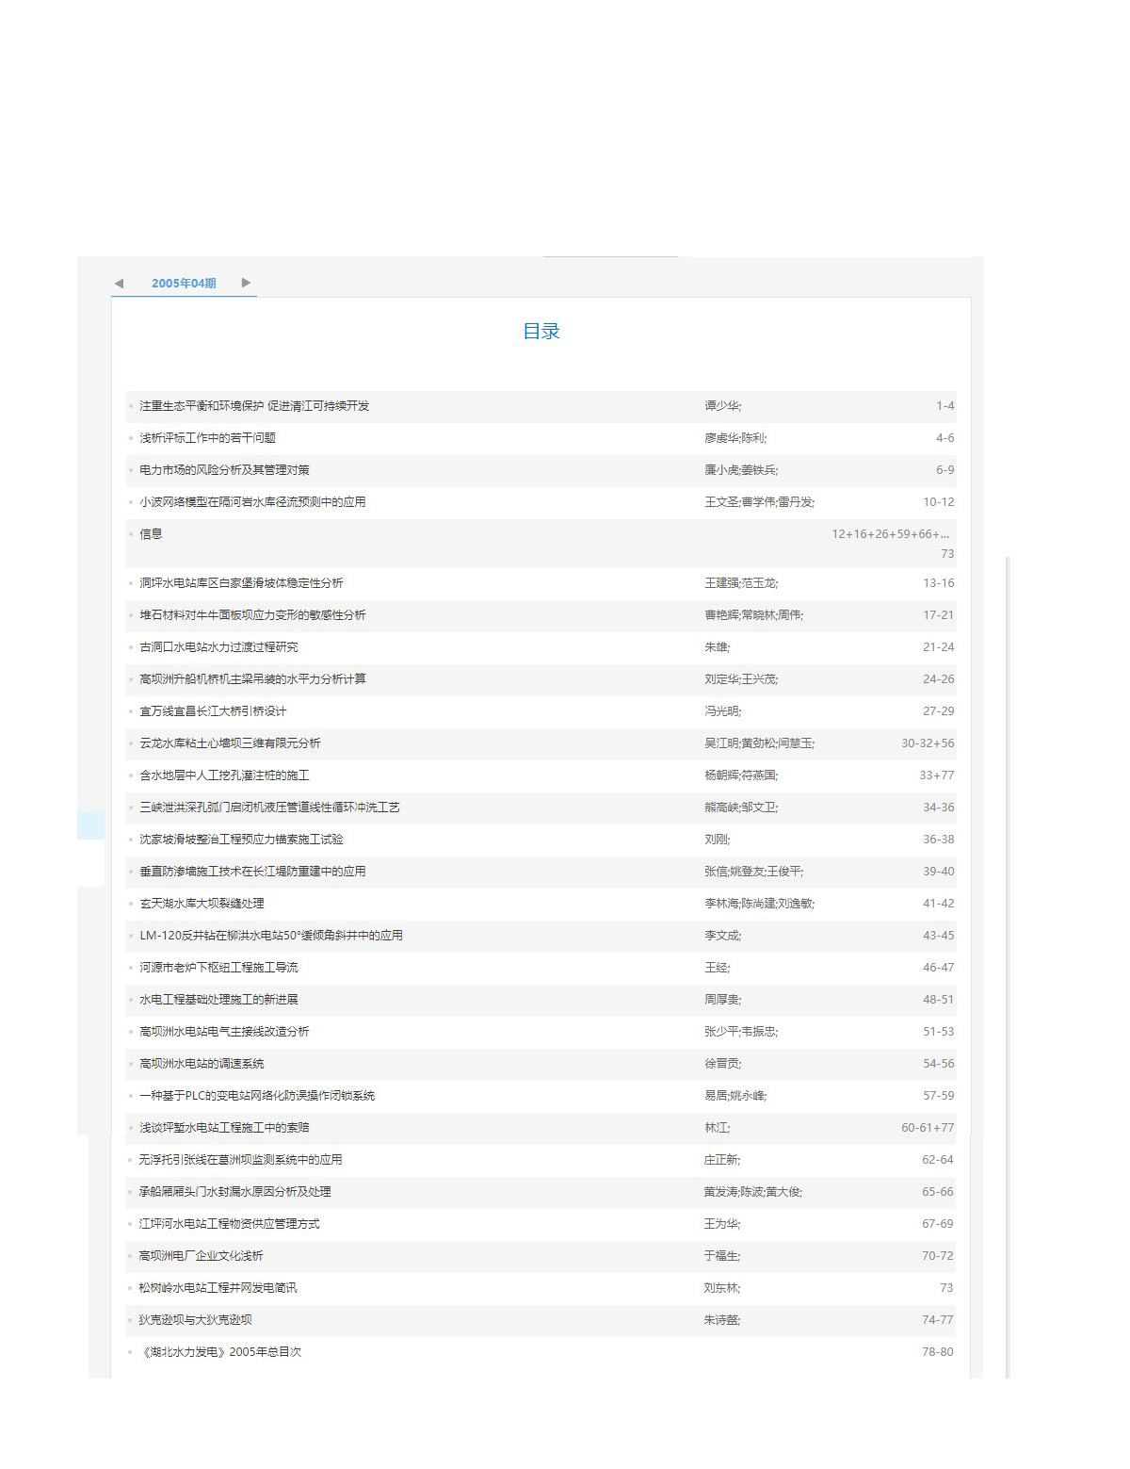Image resolution: width=1130 pixels, height=1469 pixels.
Task: Open the 信息 entry
Action: click(x=151, y=534)
